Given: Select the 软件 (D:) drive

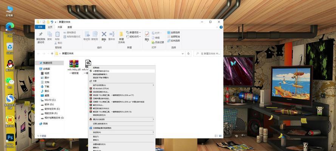Looking at the screenshot, I should (x=47, y=104).
